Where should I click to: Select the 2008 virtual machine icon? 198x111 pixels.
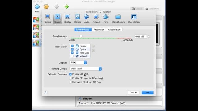(36, 27)
